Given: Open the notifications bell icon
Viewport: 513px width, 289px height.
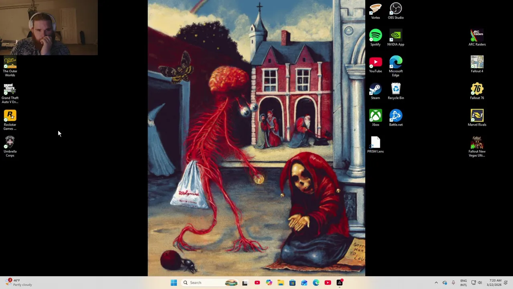Looking at the screenshot, I should pyautogui.click(x=506, y=283).
